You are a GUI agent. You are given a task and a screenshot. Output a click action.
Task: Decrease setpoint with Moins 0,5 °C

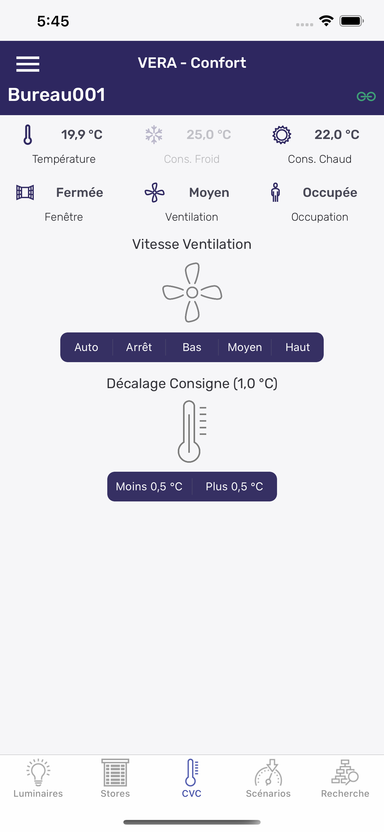pos(149,486)
